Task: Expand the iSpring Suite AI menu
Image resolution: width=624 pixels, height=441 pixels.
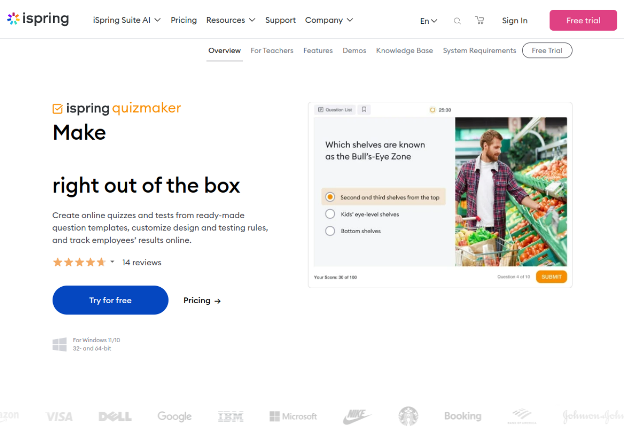Action: coord(127,20)
